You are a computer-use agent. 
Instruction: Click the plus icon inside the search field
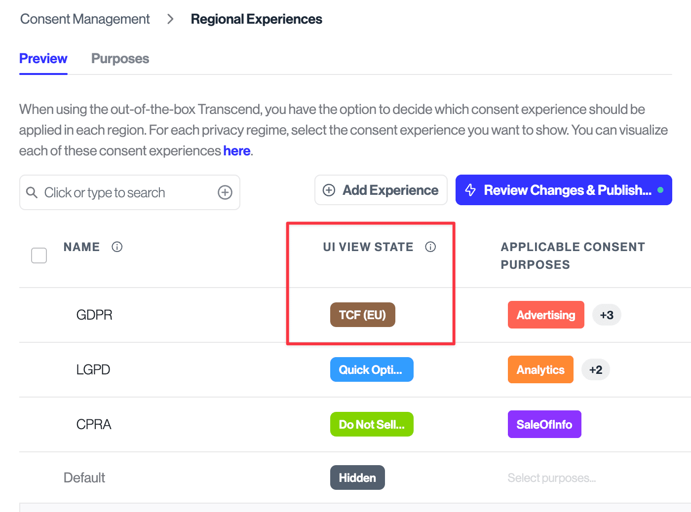click(225, 192)
